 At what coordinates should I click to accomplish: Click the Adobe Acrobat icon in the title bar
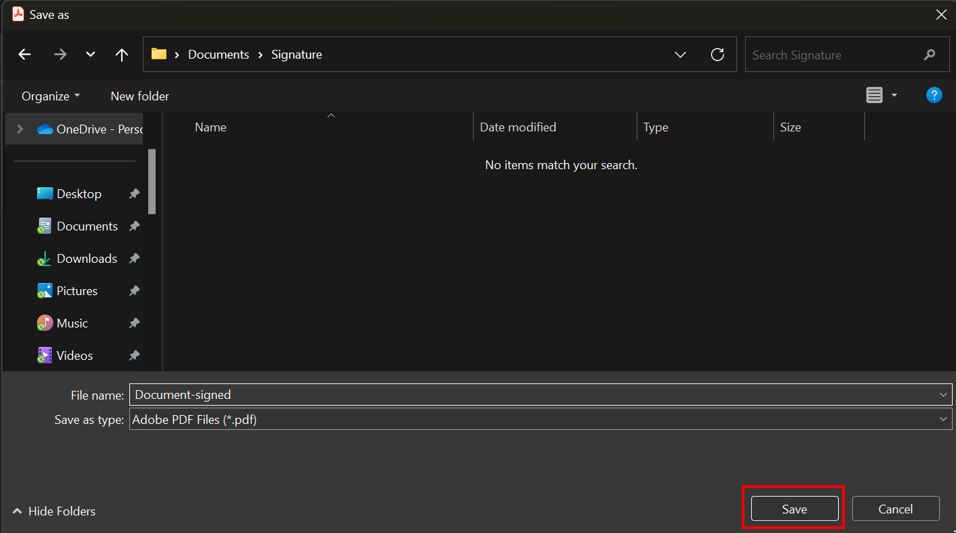point(18,13)
